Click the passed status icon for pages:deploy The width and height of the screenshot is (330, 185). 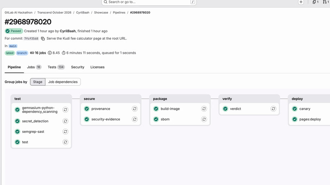(x=294, y=119)
